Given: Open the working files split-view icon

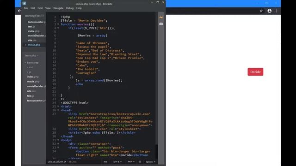Looking at the screenshot, I should [x=43, y=16].
